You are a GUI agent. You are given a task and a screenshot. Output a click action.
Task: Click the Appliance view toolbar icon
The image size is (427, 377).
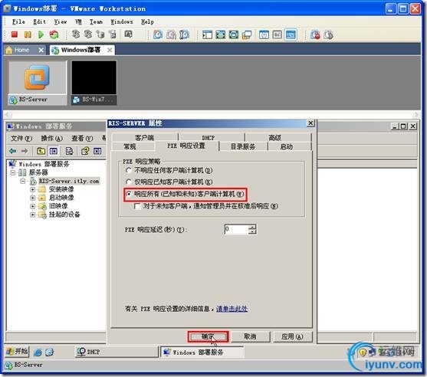[x=277, y=34]
